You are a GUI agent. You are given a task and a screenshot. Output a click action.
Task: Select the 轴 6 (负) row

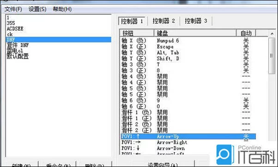[x=188, y=100]
